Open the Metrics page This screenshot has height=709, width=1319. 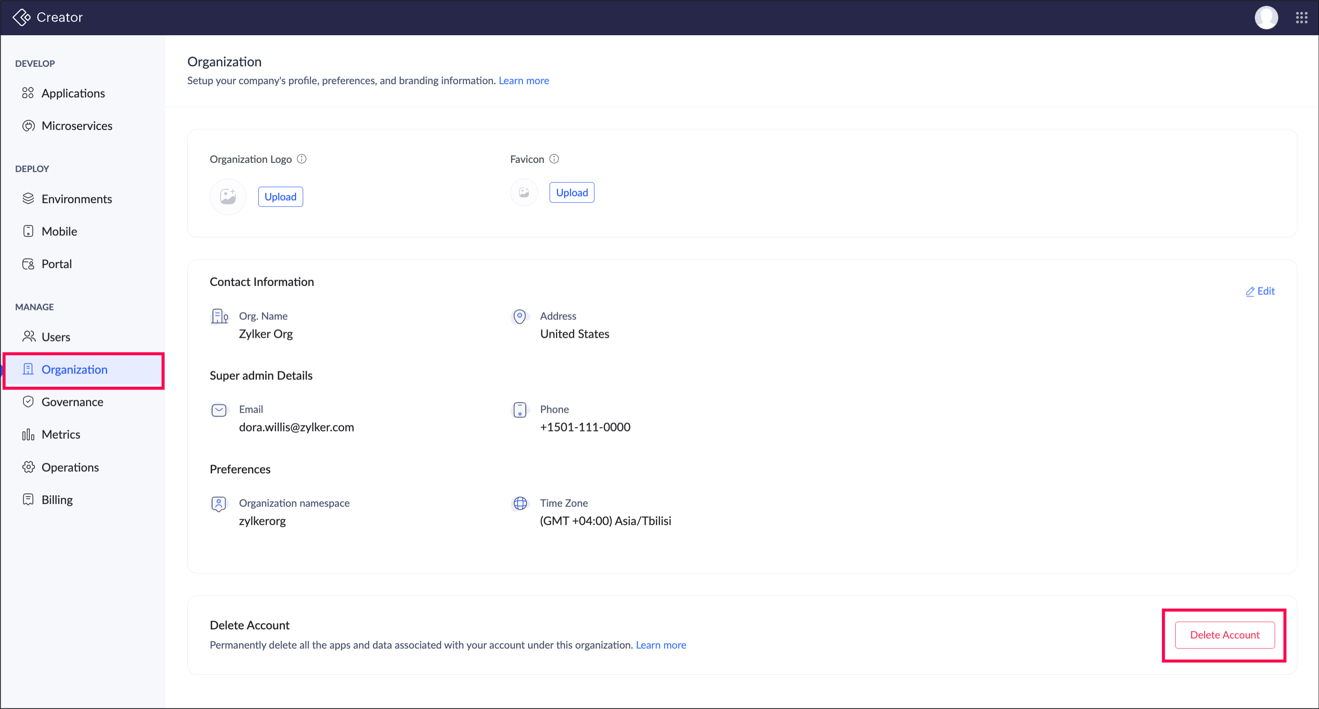tap(60, 435)
